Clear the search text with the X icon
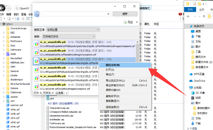 (x=108, y=14)
